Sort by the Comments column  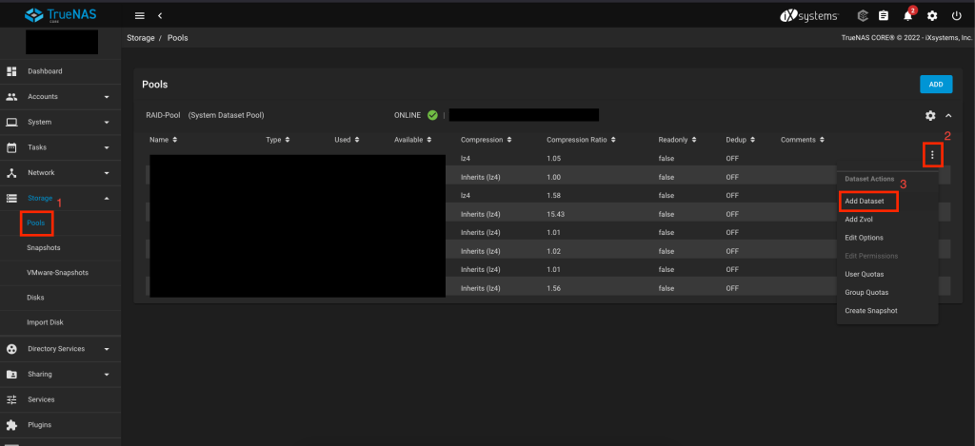tap(802, 140)
